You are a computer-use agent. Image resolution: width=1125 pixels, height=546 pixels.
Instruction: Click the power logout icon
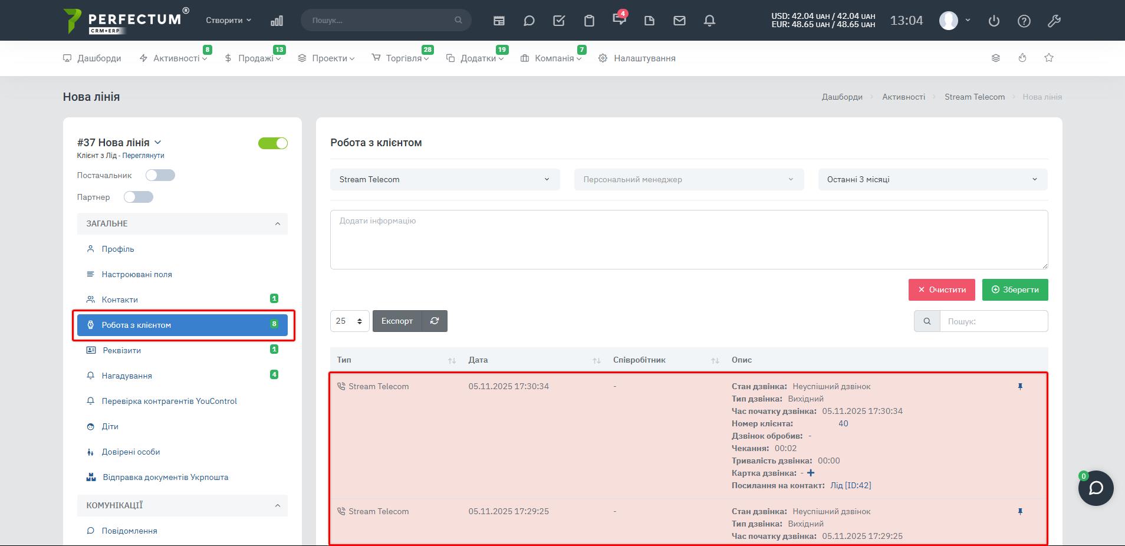[x=994, y=21]
